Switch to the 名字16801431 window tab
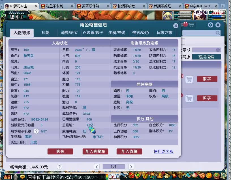Screen dimensions: 231x180 (201, 6)
